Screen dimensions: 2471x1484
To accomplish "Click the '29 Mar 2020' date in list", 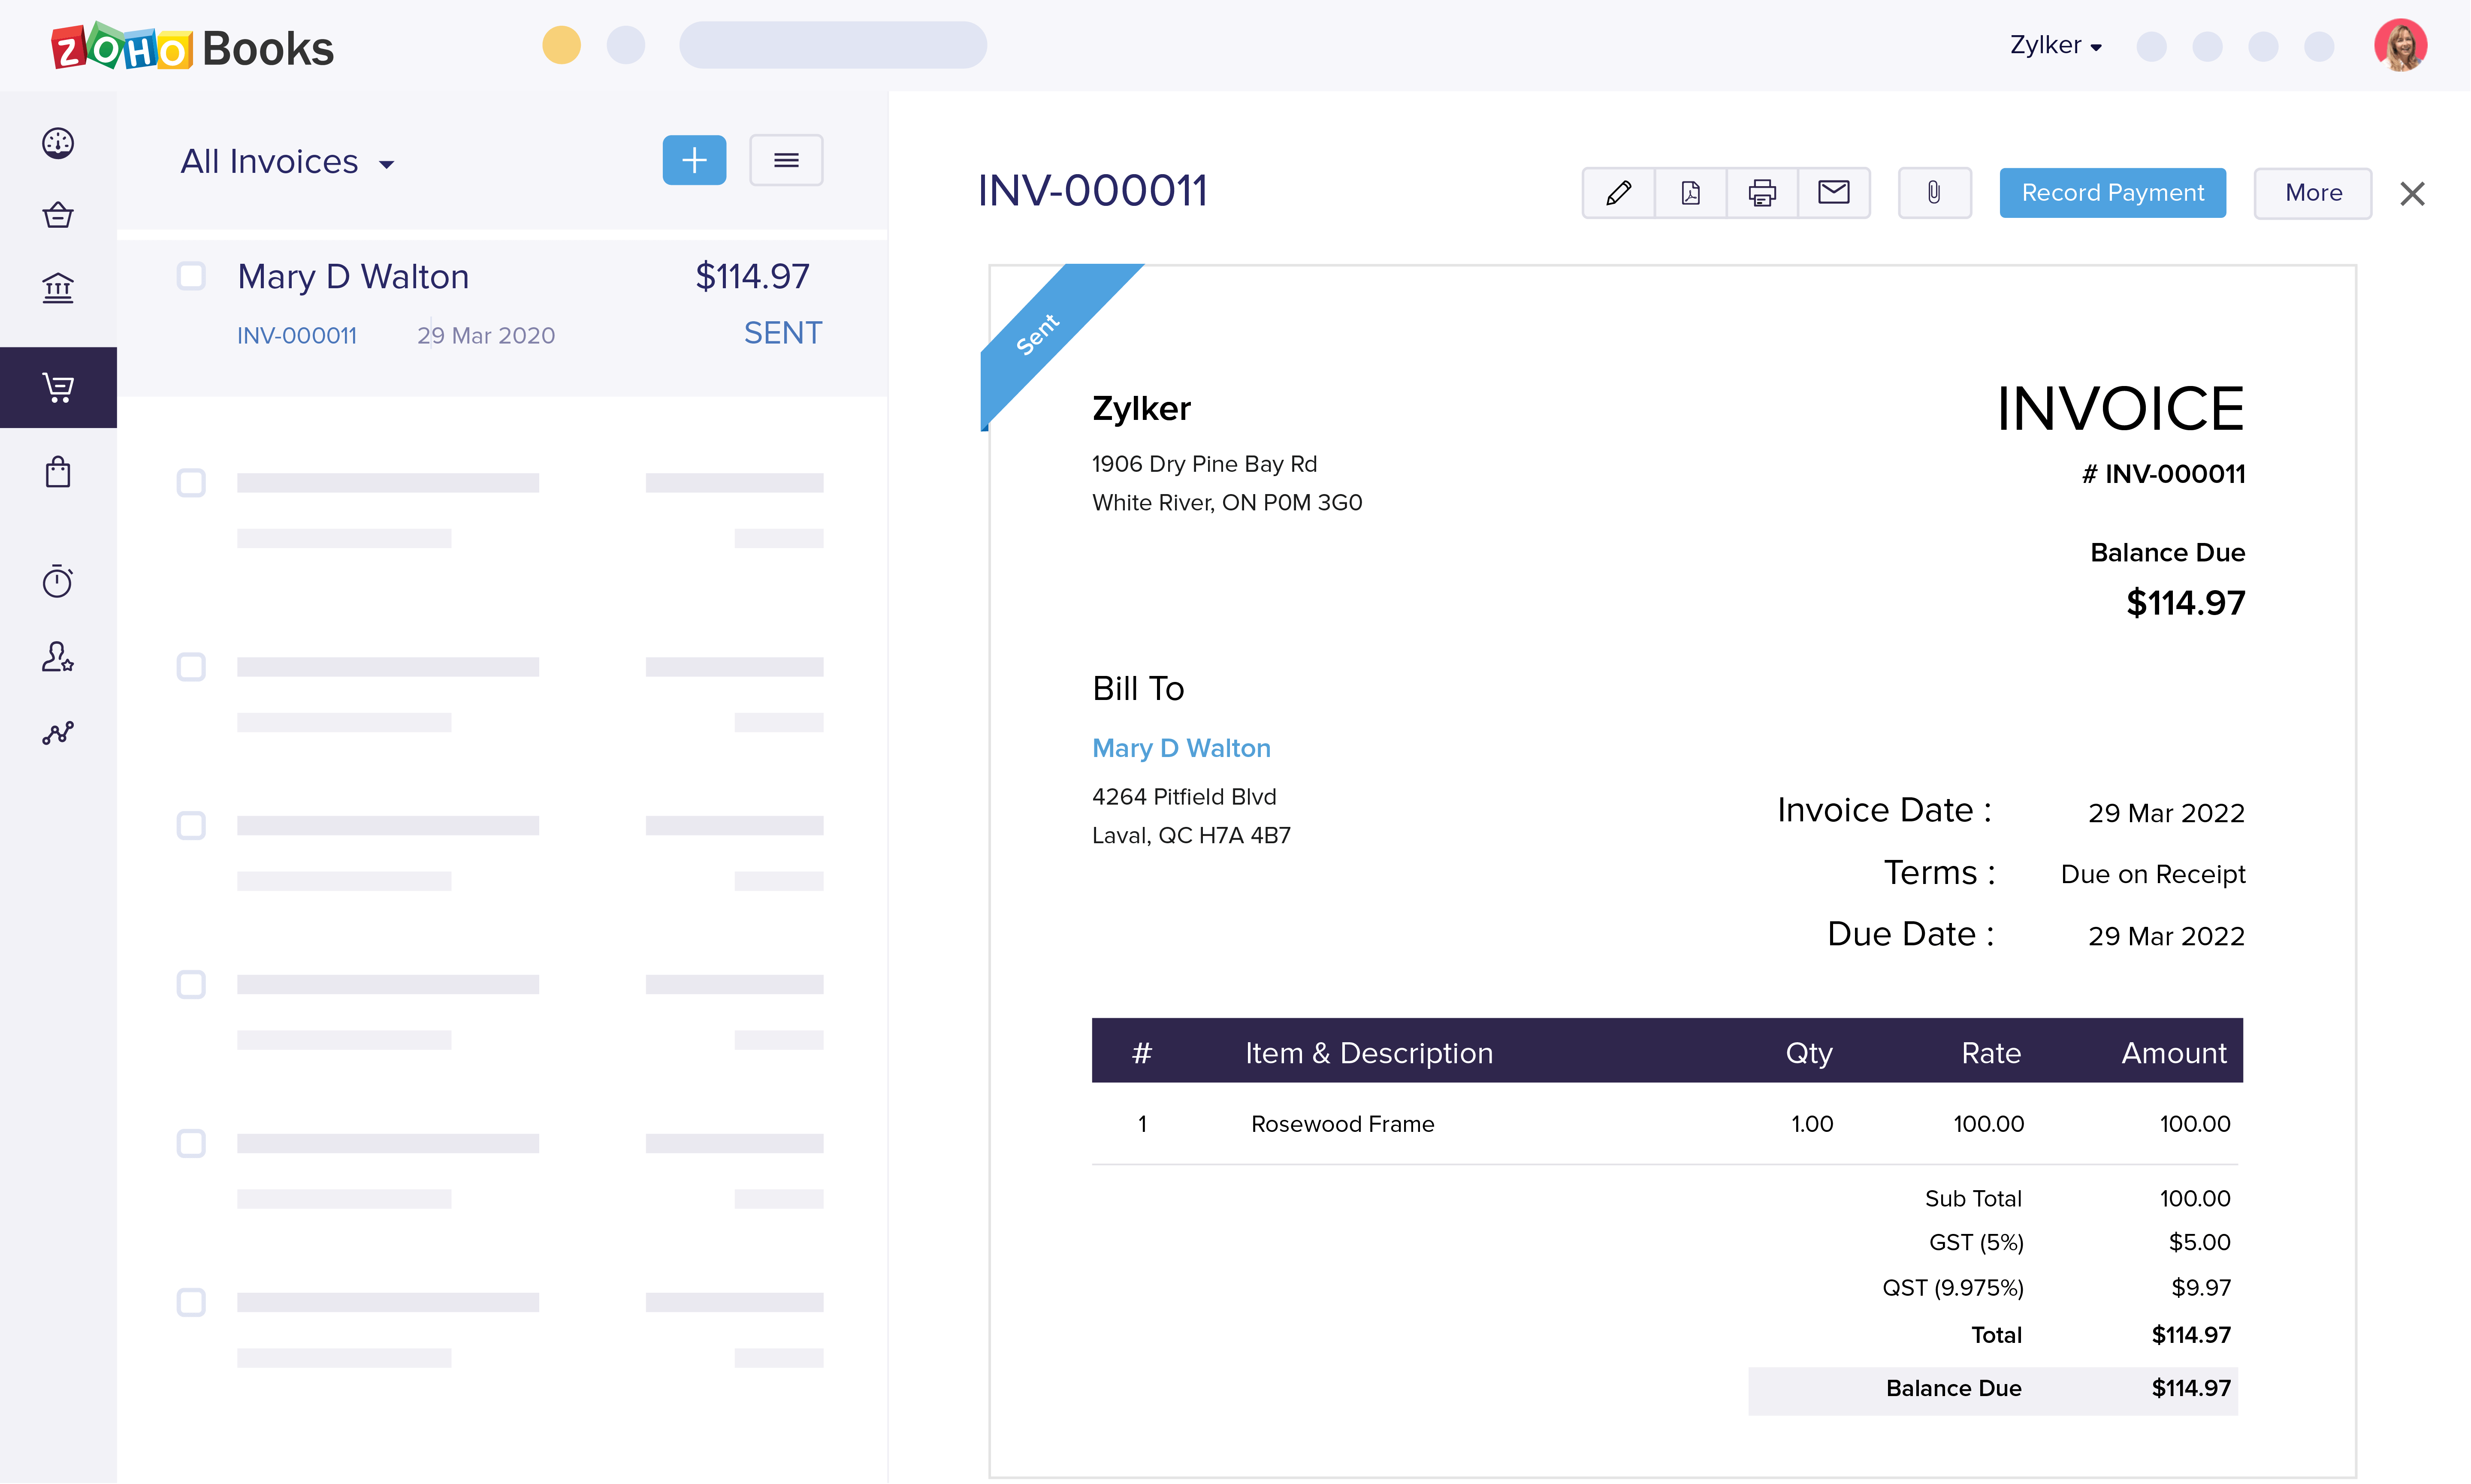I will [486, 336].
